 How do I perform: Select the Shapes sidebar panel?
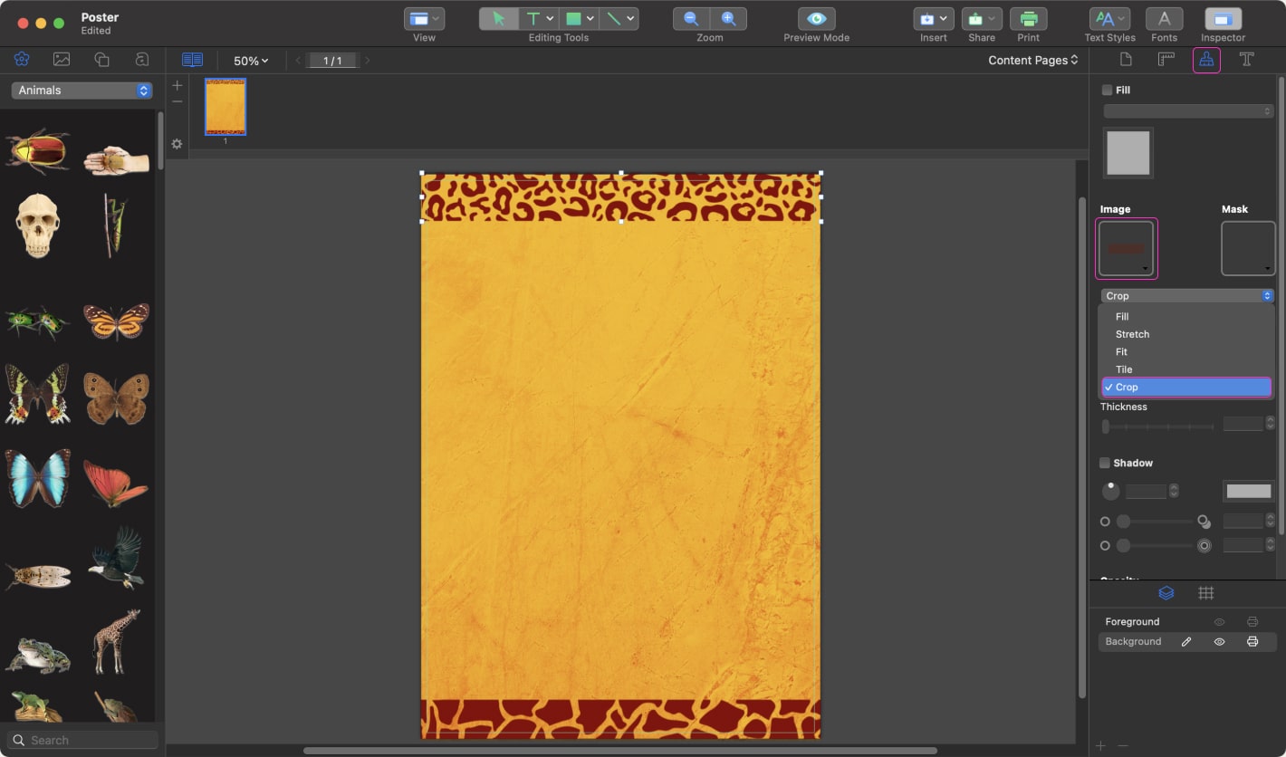point(101,59)
